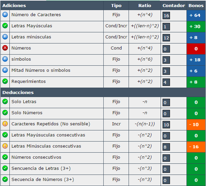Select the Letras minúsculas counter box showing 12
Viewport: 206px width, 186px height.
click(166, 38)
